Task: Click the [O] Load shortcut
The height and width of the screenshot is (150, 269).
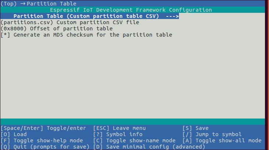Action: (14, 134)
